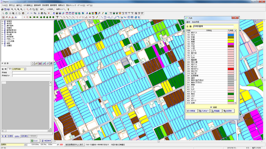Undo the last action
The width and height of the screenshot is (266, 149).
pos(28,13)
